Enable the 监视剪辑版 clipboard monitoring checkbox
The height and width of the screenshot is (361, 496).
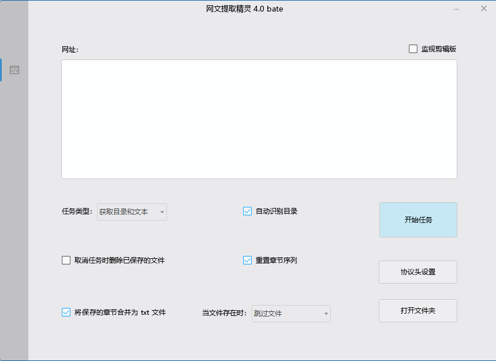click(x=413, y=49)
